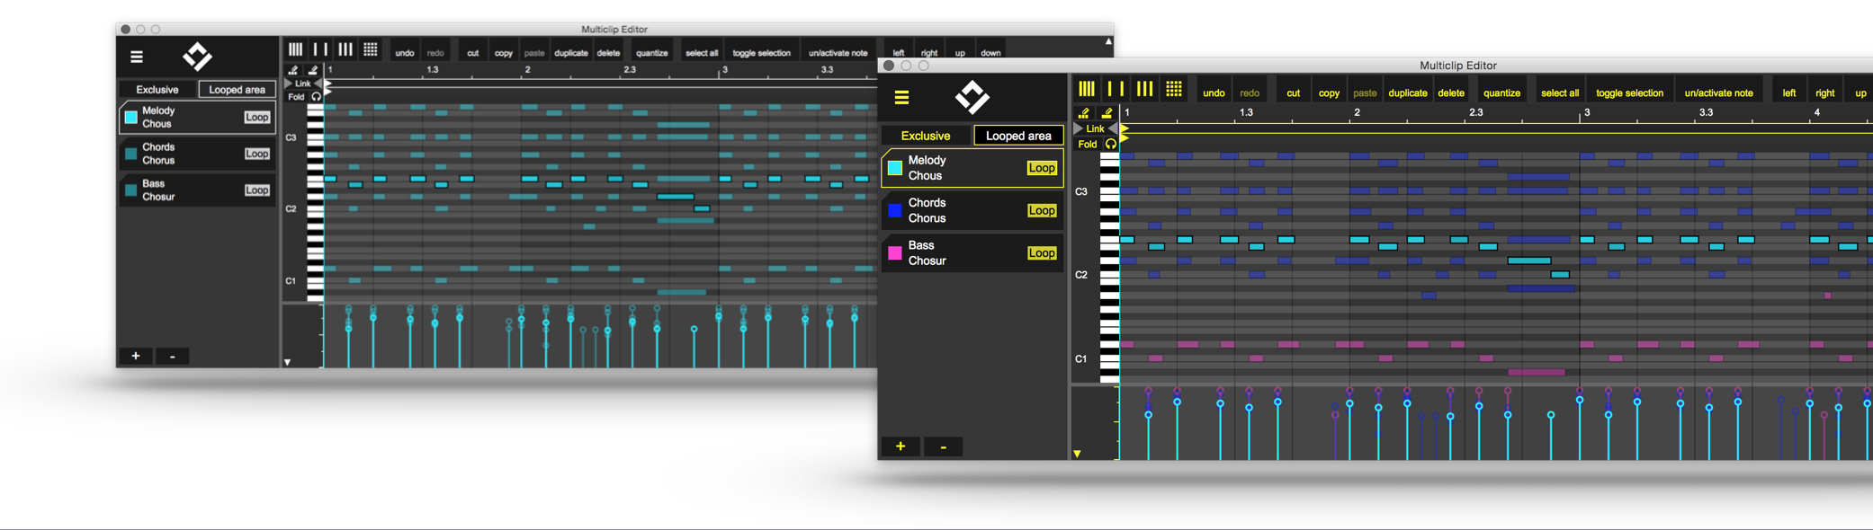
Task: Switch to the yellow Exclusive tab
Action: tap(926, 136)
